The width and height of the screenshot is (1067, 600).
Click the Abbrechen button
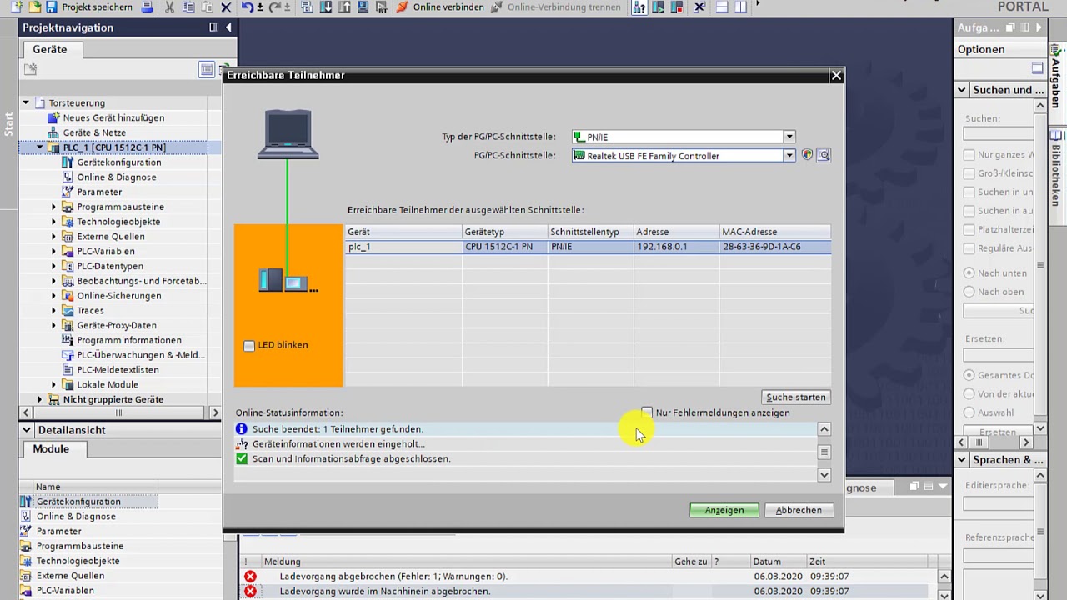point(799,510)
